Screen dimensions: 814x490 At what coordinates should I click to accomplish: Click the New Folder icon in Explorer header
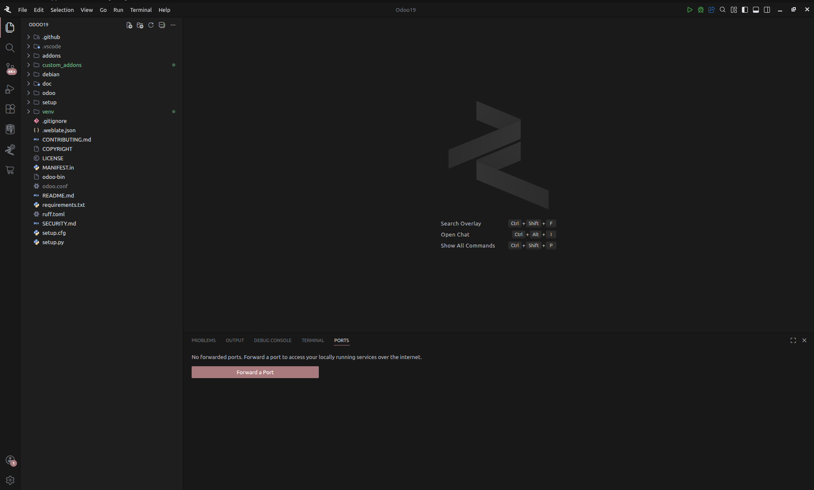[140, 25]
